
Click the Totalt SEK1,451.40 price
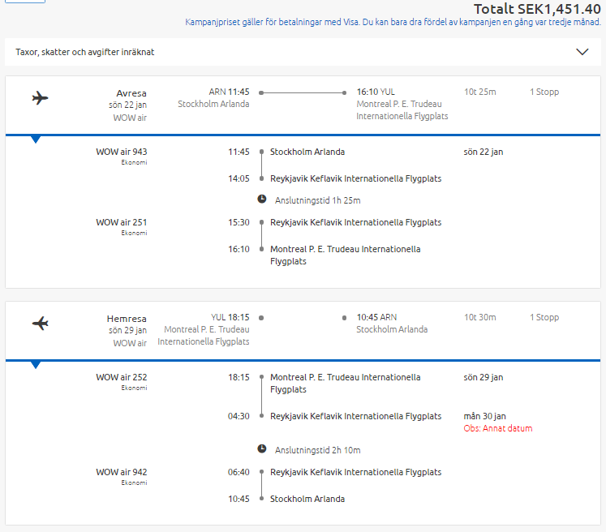click(x=537, y=8)
